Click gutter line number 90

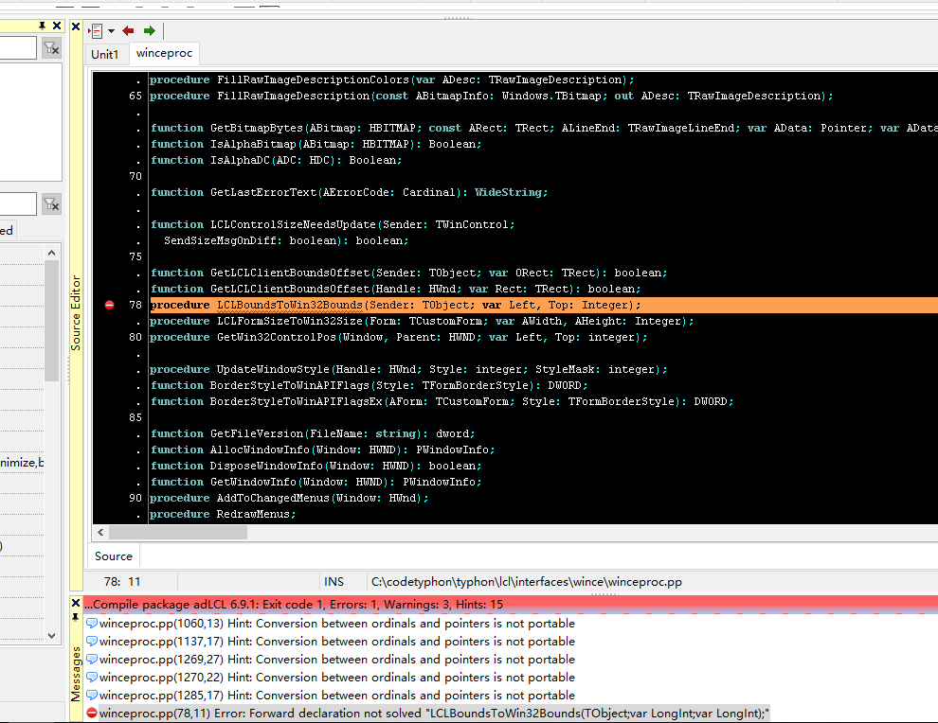pos(135,498)
